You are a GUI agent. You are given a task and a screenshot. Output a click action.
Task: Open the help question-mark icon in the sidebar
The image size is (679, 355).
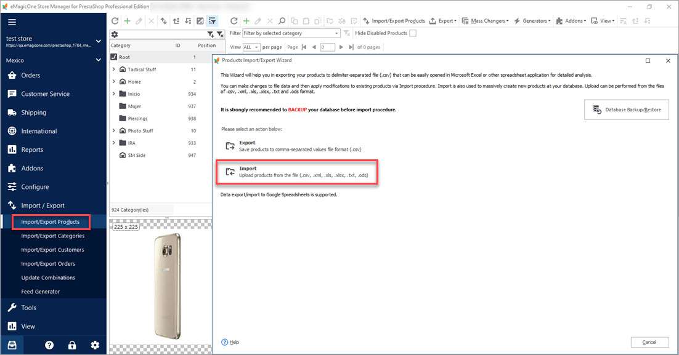(x=49, y=345)
